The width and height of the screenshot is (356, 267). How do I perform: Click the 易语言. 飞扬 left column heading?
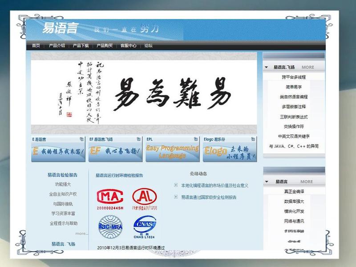(x=63, y=244)
